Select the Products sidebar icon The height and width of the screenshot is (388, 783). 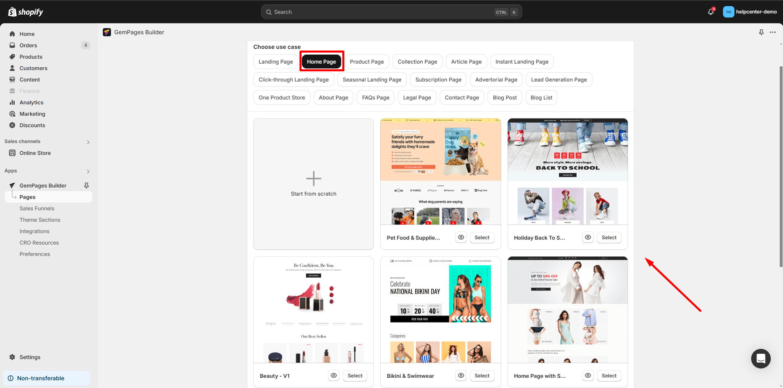click(x=12, y=57)
